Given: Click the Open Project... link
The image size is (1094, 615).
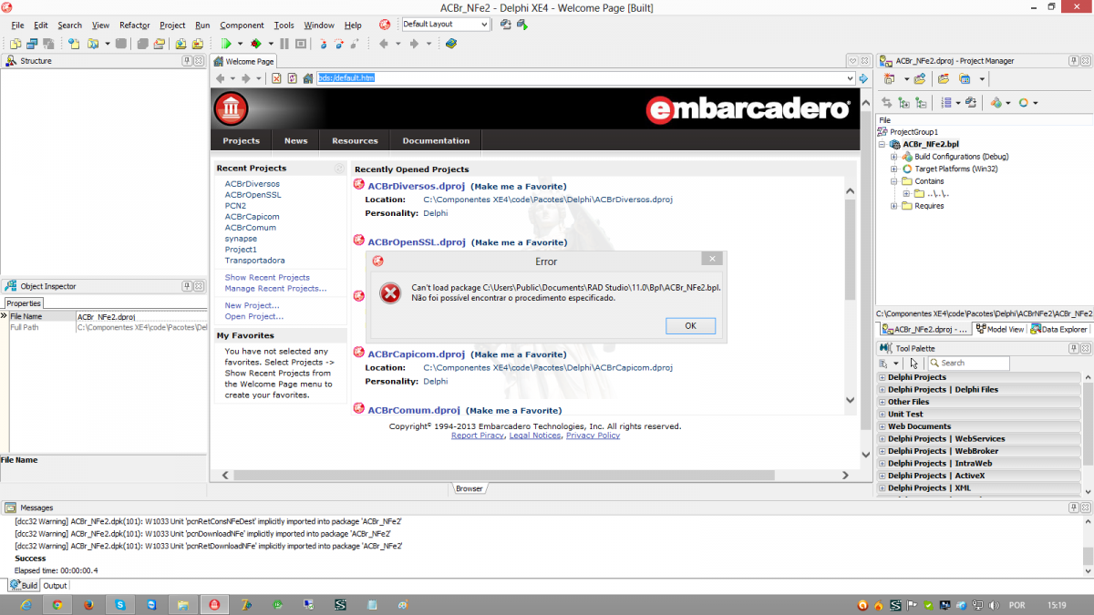Looking at the screenshot, I should [x=254, y=316].
